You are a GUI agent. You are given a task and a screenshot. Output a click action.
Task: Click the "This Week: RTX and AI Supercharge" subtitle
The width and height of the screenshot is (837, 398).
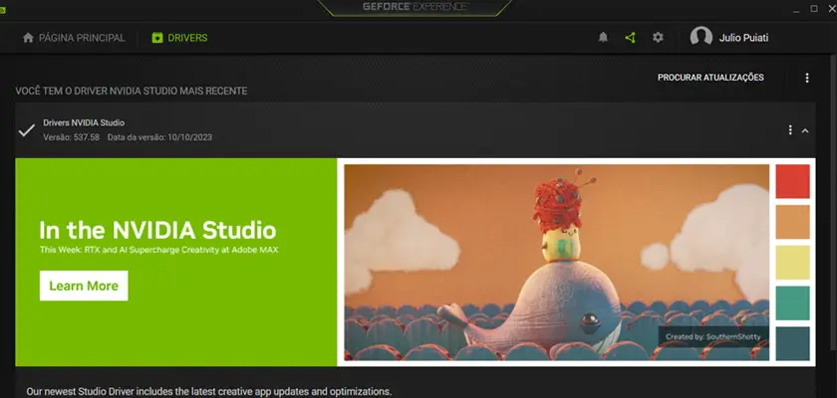point(159,250)
